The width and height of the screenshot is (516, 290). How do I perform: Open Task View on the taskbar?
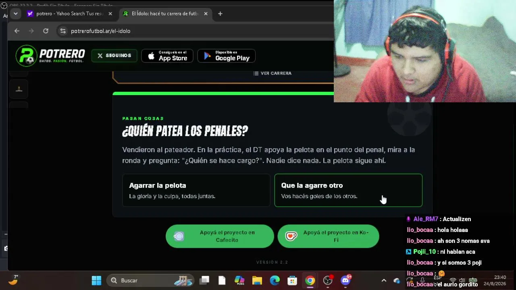[x=205, y=280]
